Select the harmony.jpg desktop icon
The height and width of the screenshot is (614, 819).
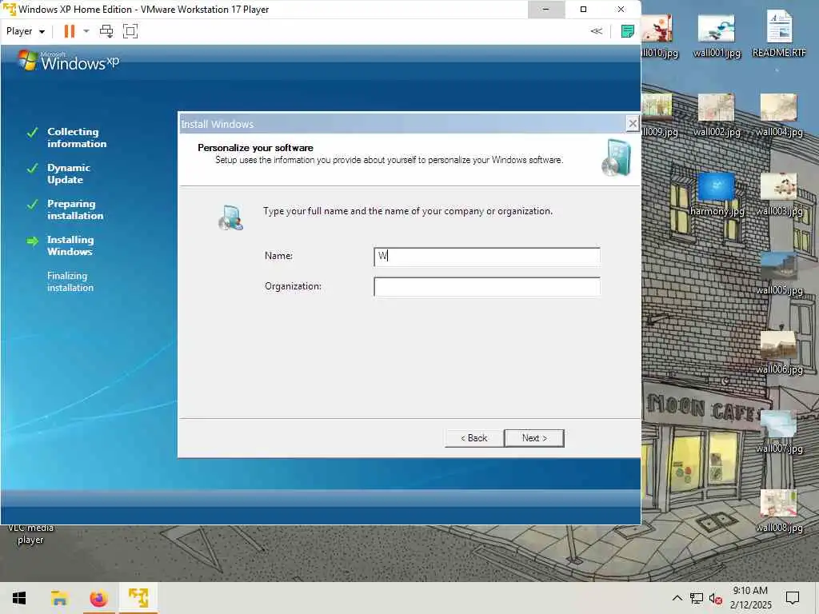tap(717, 194)
